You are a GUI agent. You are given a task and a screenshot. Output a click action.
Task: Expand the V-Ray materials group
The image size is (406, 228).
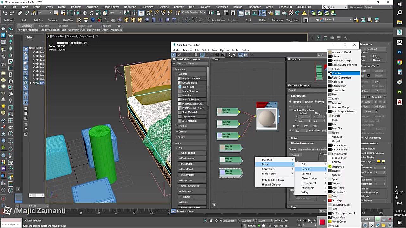click(x=177, y=137)
